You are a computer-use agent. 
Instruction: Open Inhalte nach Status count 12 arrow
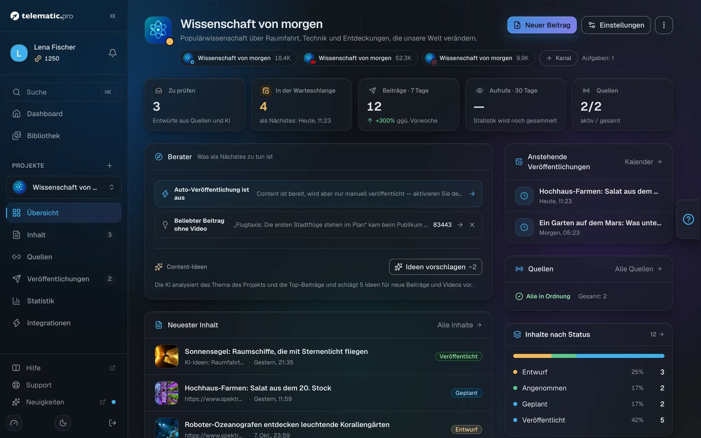coord(657,334)
